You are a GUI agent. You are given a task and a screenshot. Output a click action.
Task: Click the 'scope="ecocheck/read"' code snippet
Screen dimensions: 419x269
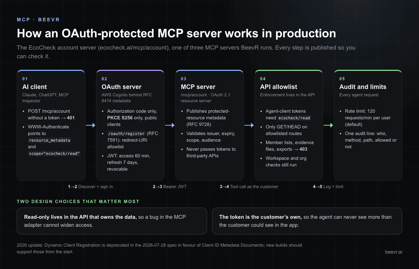(x=54, y=154)
